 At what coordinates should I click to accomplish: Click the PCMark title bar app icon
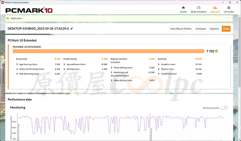tap(2, 2)
